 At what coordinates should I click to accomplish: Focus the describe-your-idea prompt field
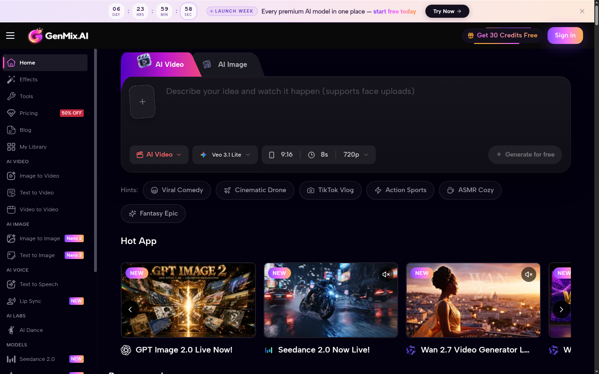click(x=365, y=110)
